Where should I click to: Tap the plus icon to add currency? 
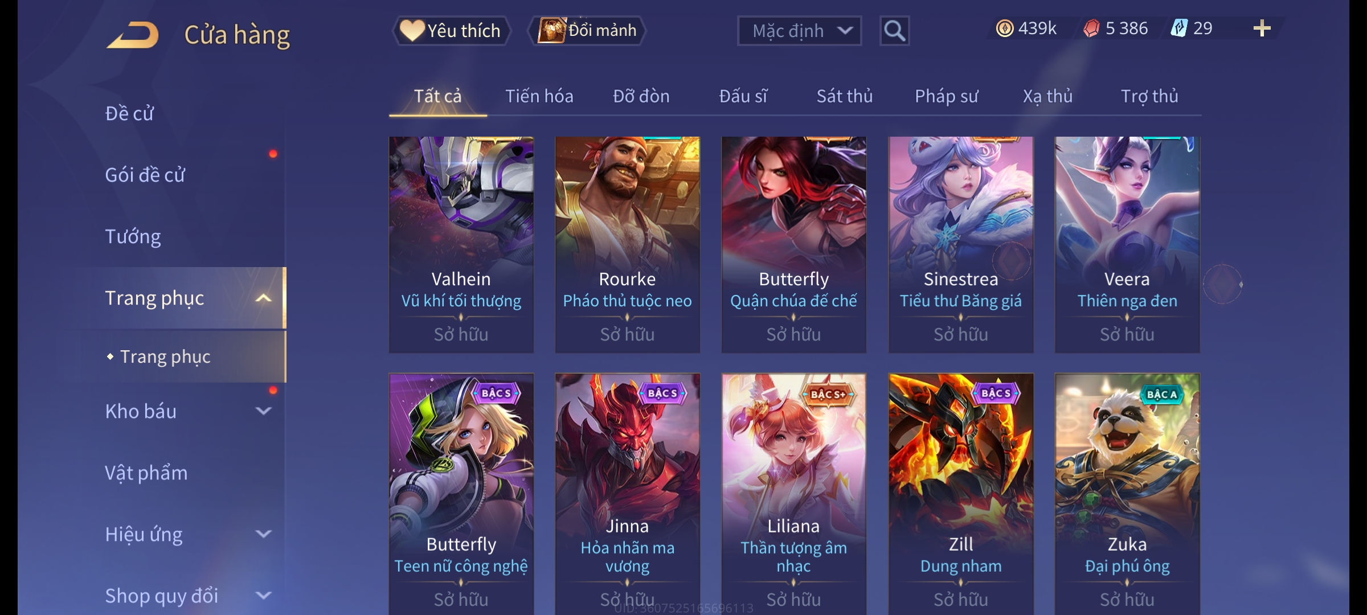coord(1262,28)
